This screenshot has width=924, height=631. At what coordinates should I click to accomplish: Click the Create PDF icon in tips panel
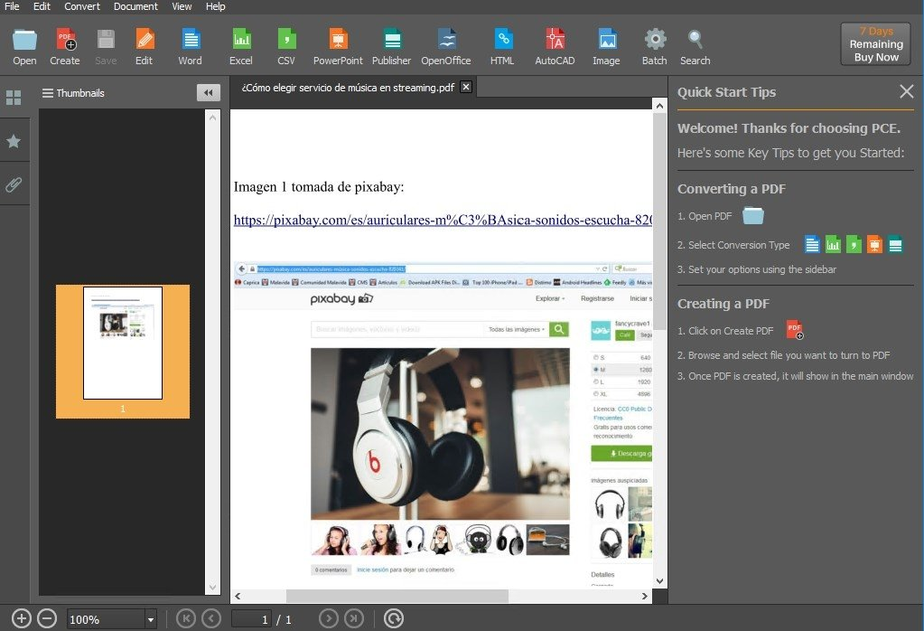click(795, 330)
